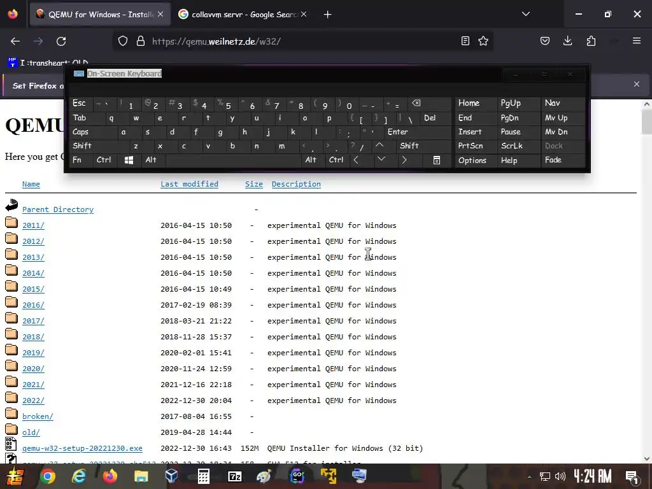Open the old/ folder link
The image size is (652, 489).
31,432
